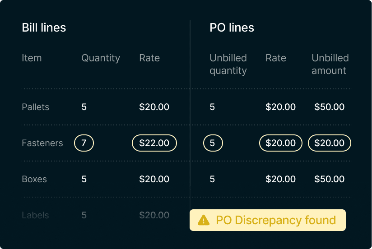Viewport: 372px width, 249px height.
Task: Select the Boxes row item
Action: 34,179
